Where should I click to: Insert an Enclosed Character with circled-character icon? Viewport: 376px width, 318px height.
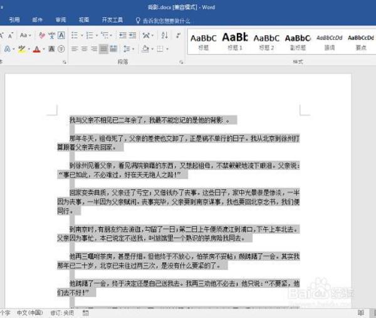(x=61, y=49)
